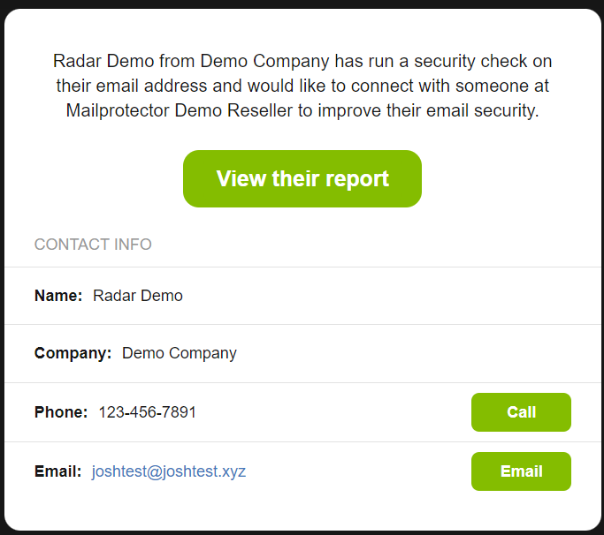Click the green Call button
Viewport: 604px width, 535px height.
click(x=521, y=412)
